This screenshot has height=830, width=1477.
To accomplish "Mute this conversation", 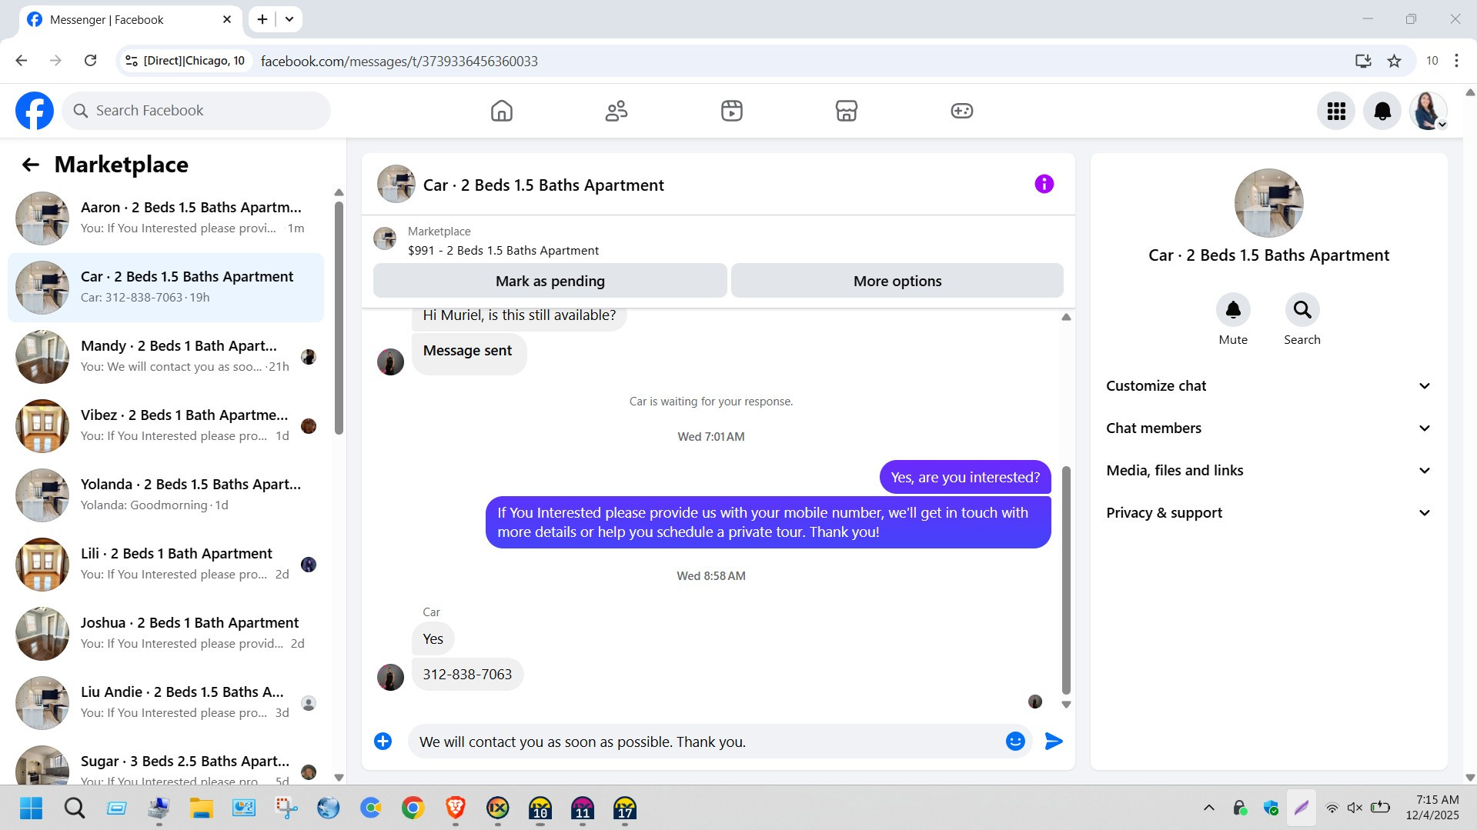I will 1233,310.
